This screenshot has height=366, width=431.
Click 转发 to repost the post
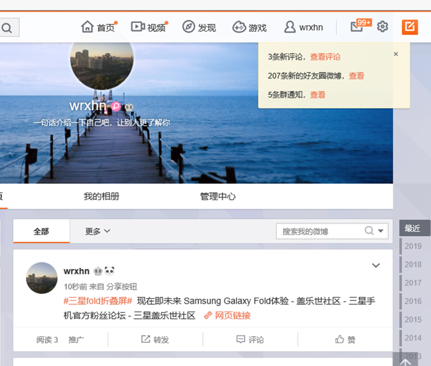tap(155, 339)
